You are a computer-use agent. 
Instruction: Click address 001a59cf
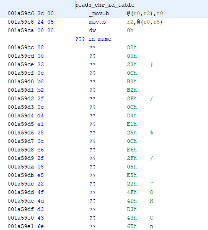21,73
